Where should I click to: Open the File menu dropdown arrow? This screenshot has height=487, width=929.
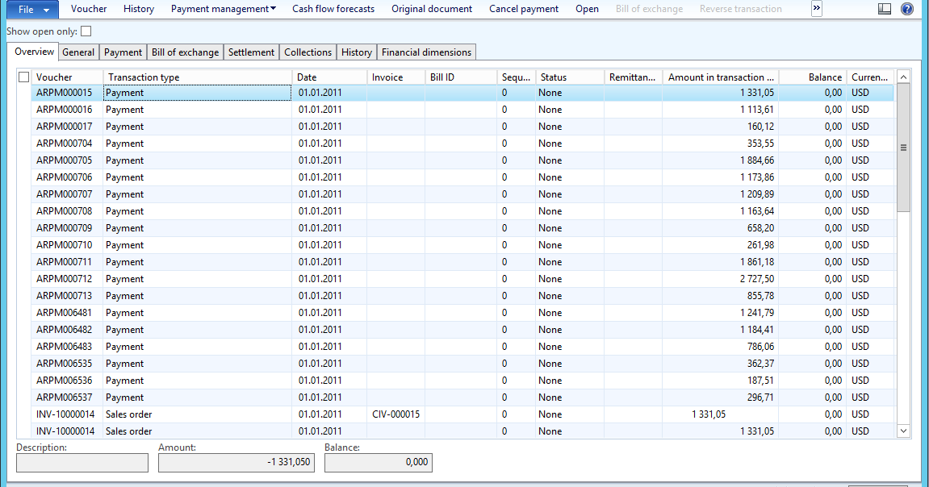click(x=45, y=9)
